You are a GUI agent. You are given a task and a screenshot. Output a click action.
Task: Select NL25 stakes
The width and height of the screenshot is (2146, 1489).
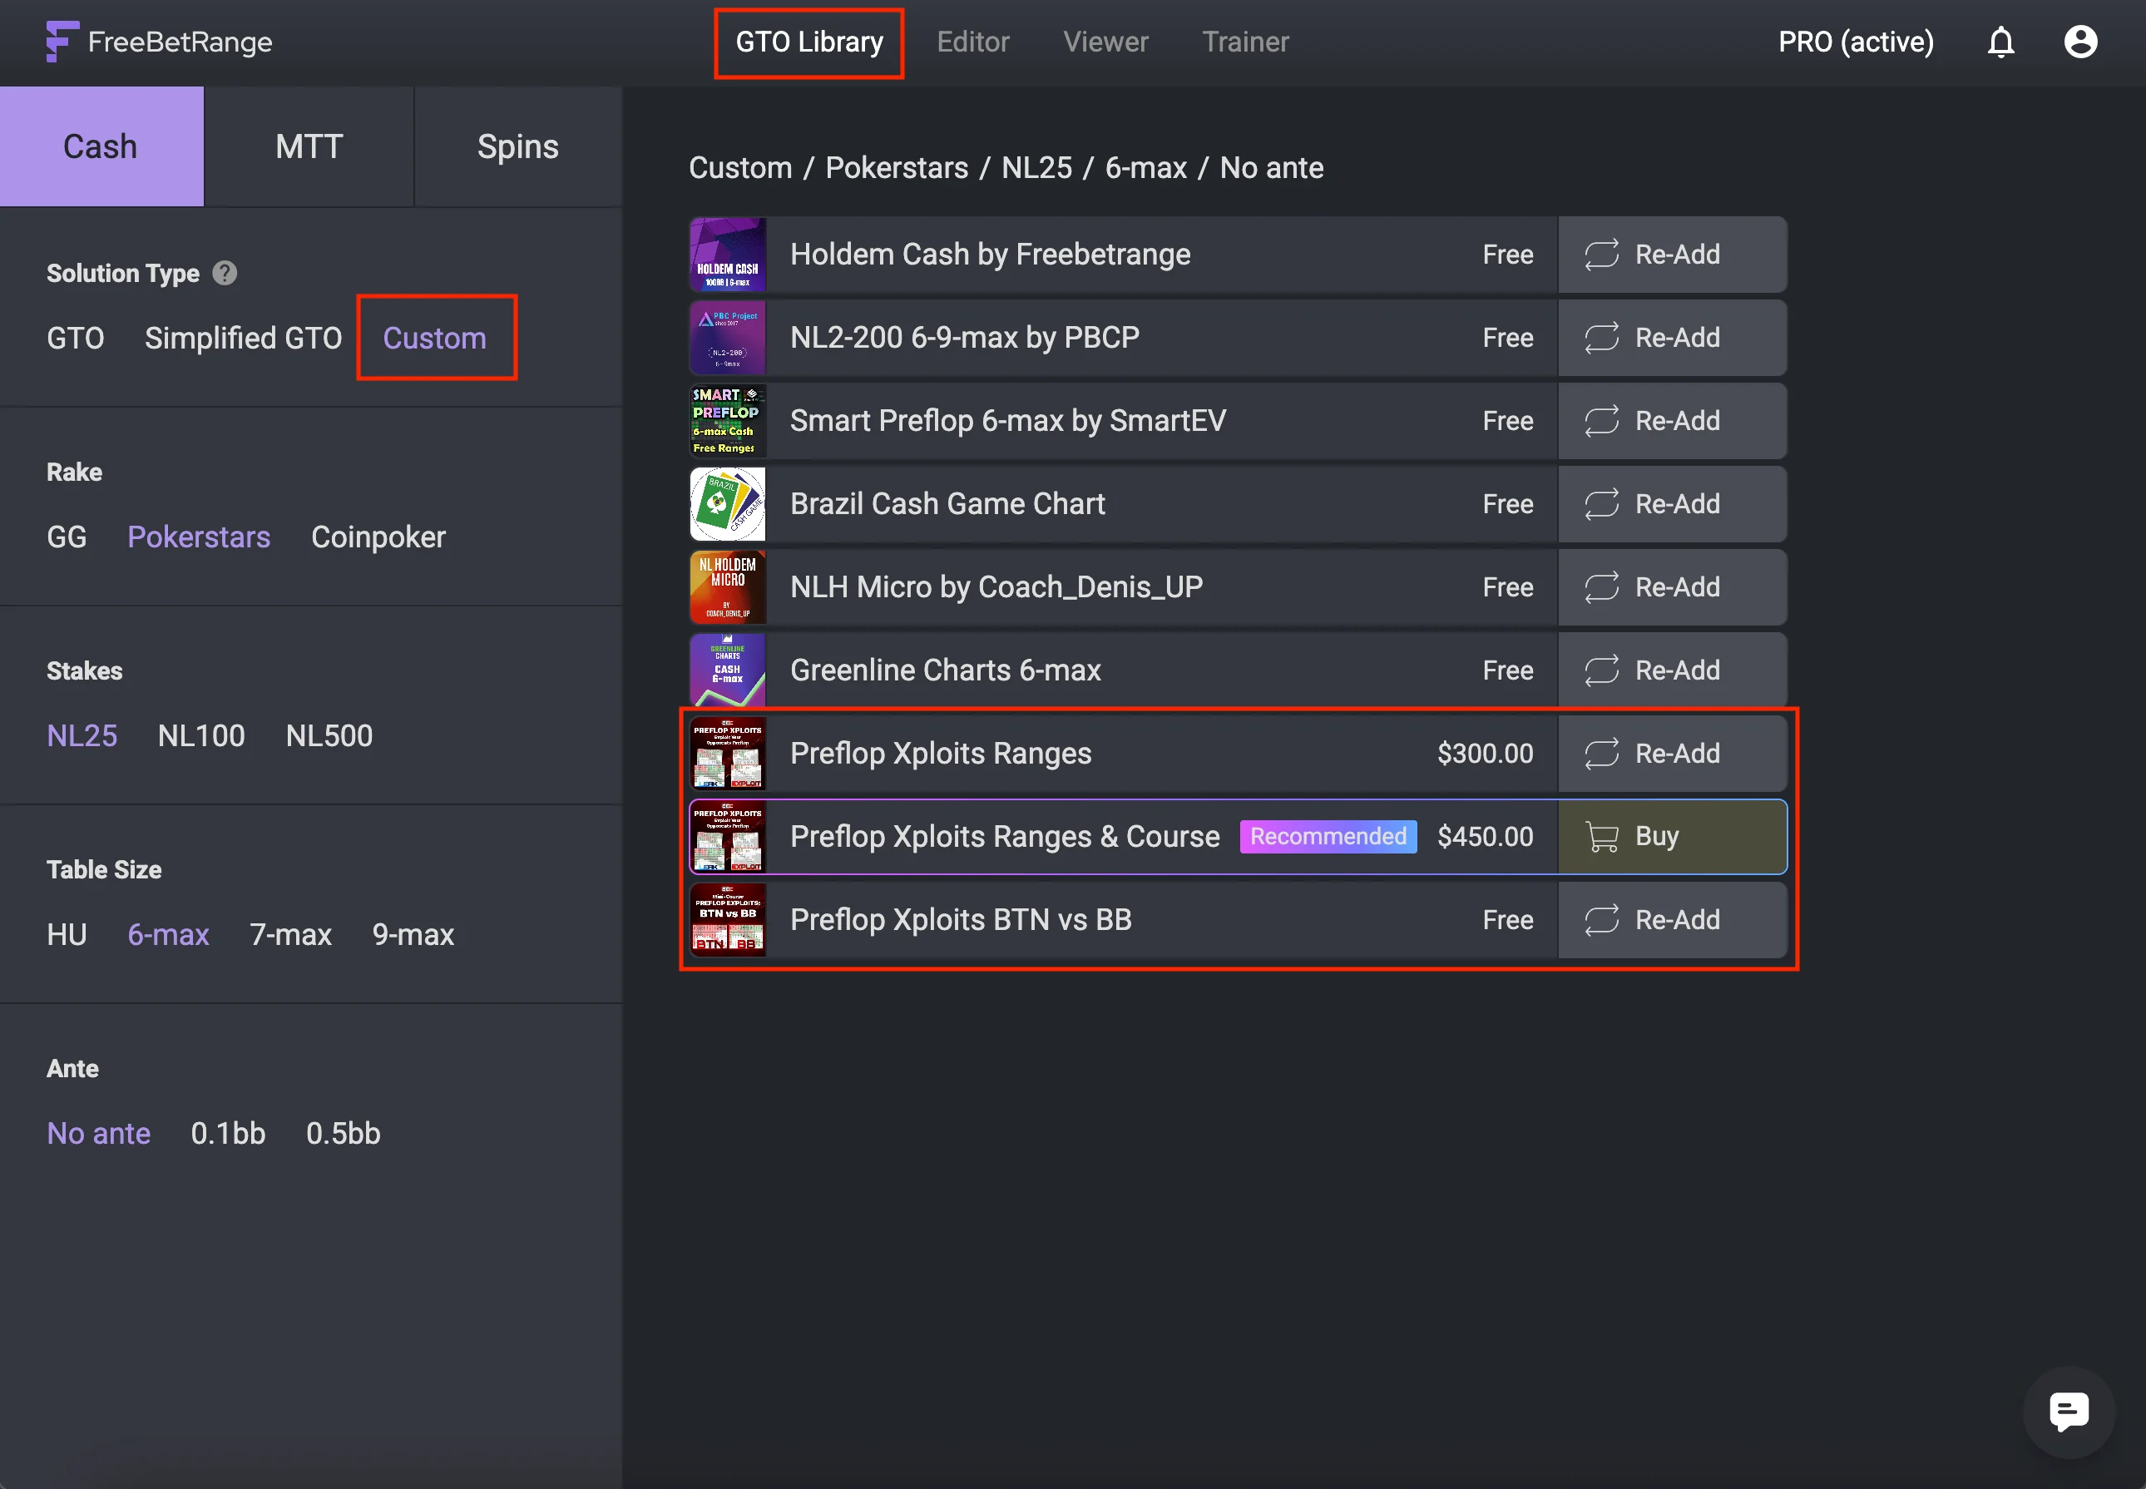tap(82, 735)
